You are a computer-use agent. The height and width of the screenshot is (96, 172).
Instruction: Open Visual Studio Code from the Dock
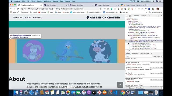pos(115,93)
